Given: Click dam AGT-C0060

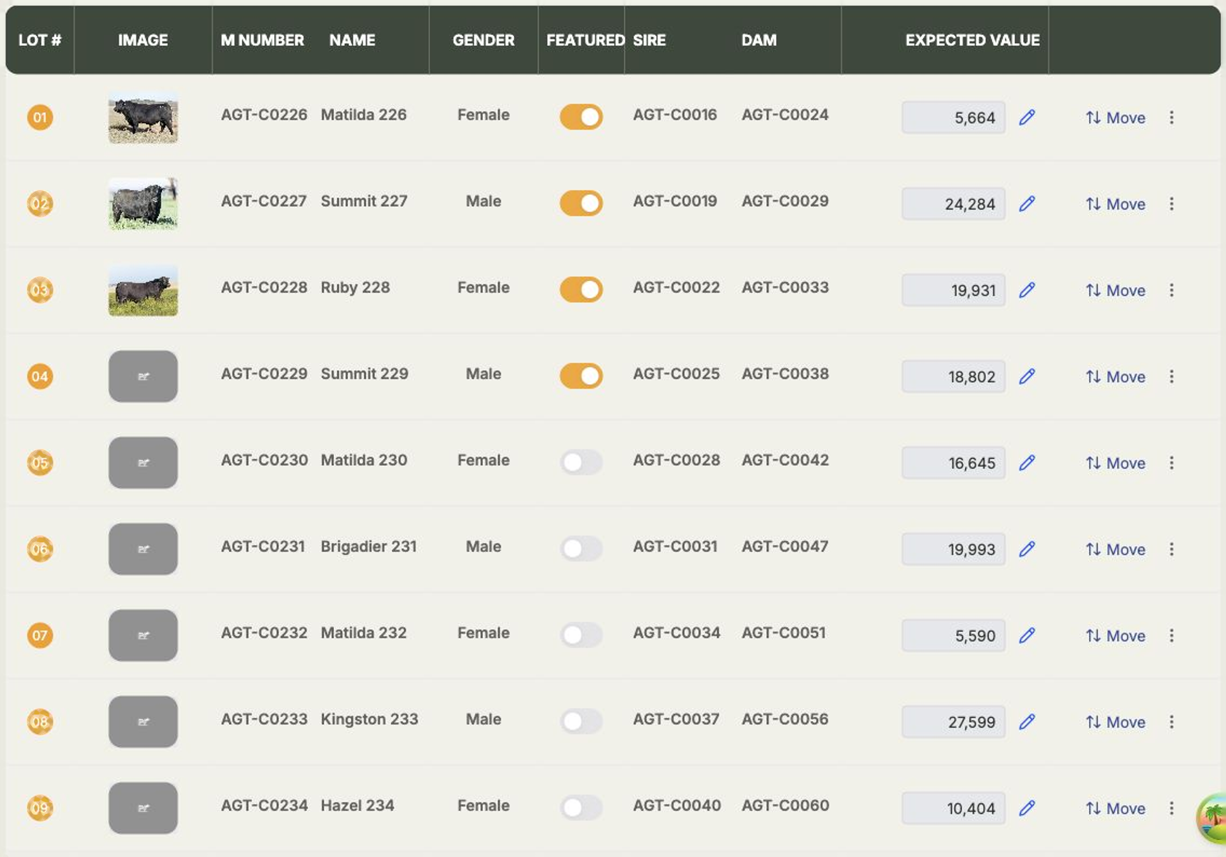Looking at the screenshot, I should [x=785, y=805].
